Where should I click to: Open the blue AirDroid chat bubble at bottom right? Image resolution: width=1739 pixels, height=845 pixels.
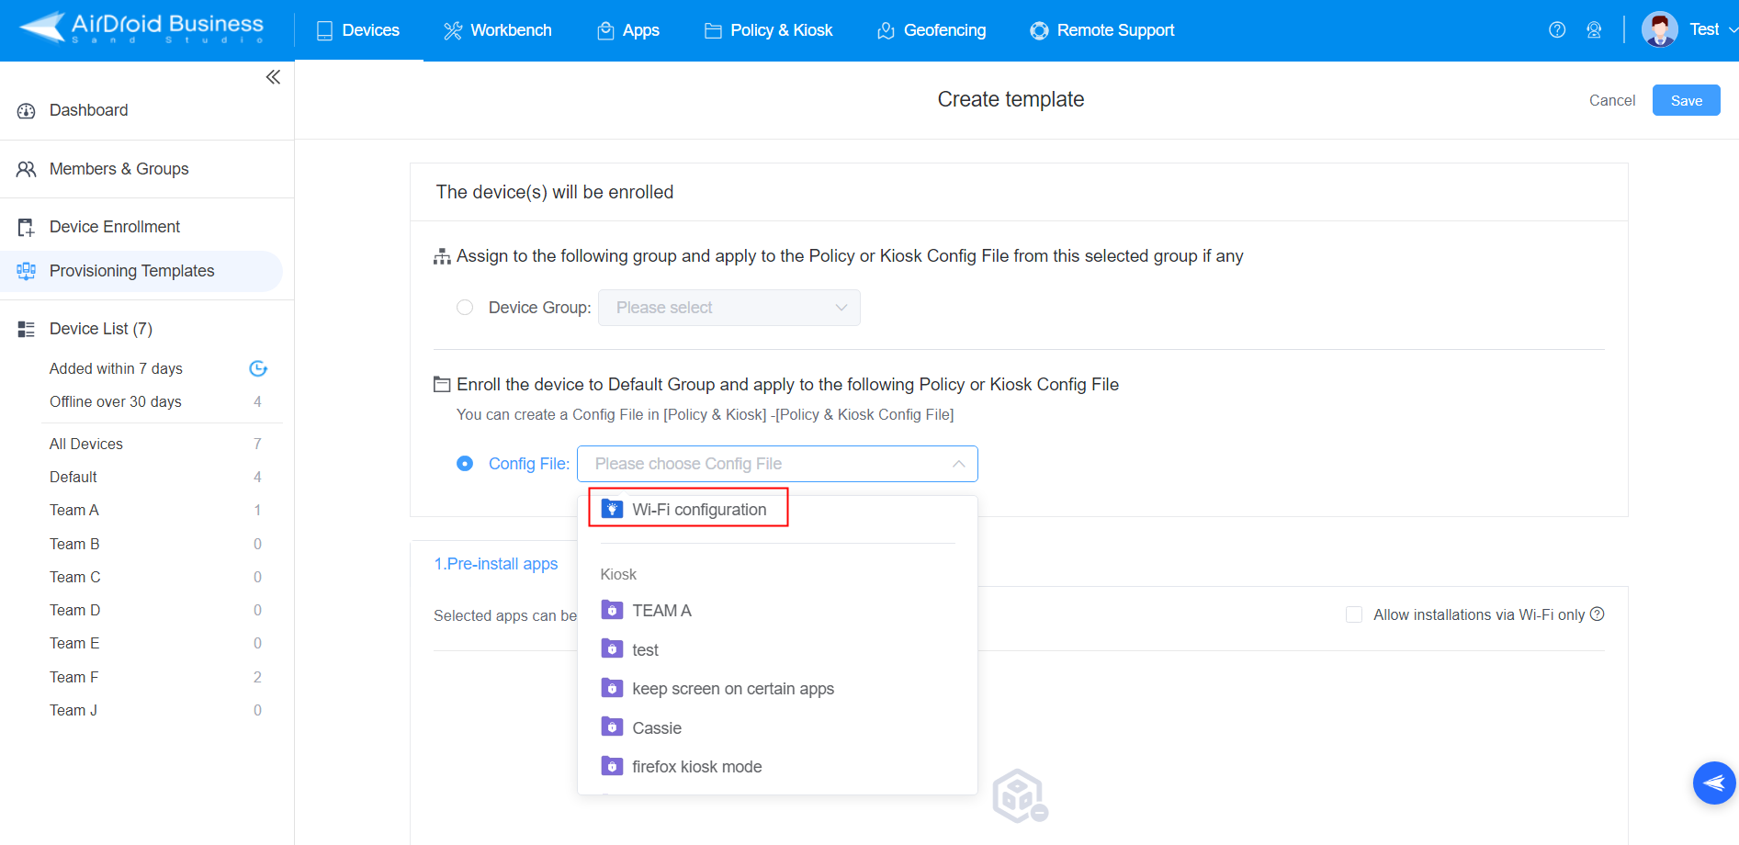(x=1713, y=783)
